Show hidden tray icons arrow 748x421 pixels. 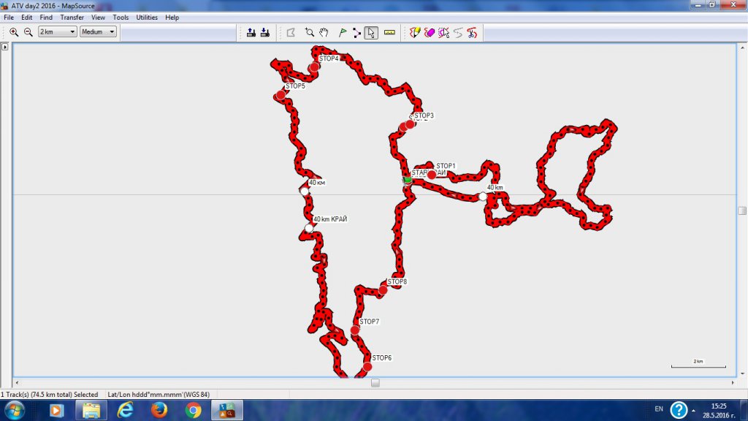point(693,411)
